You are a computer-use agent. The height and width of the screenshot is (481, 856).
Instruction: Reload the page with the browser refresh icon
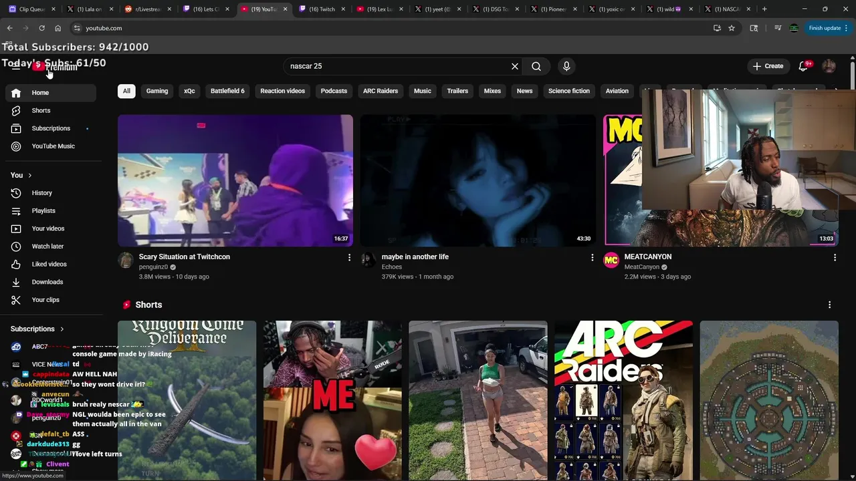(41, 28)
